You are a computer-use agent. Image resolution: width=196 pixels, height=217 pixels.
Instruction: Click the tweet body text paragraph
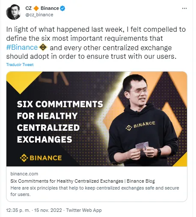coord(96,43)
